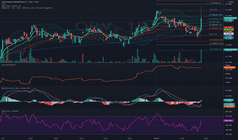Viewport: 238px width, 140px height.
Task: Open the earnings marker near August
Action: (x=38, y=61)
